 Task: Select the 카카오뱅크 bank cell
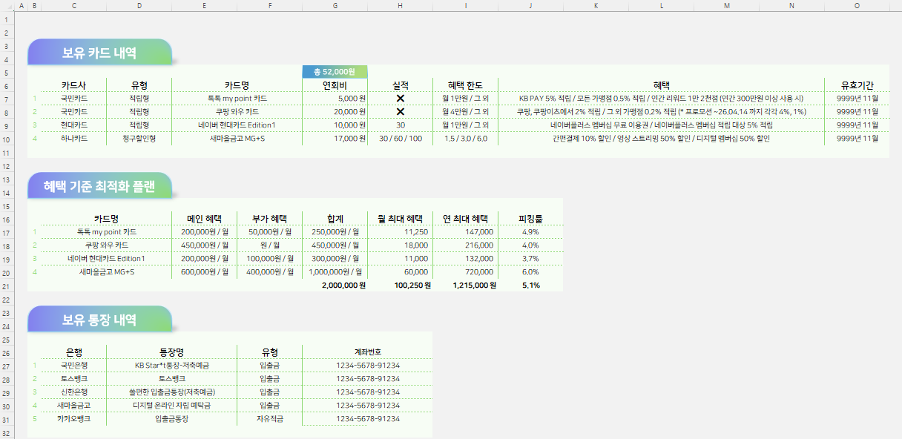click(x=73, y=419)
